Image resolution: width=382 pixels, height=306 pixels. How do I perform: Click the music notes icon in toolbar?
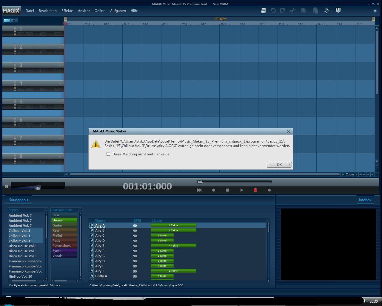326,10
